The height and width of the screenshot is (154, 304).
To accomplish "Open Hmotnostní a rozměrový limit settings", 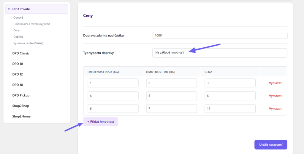I will tap(31, 24).
